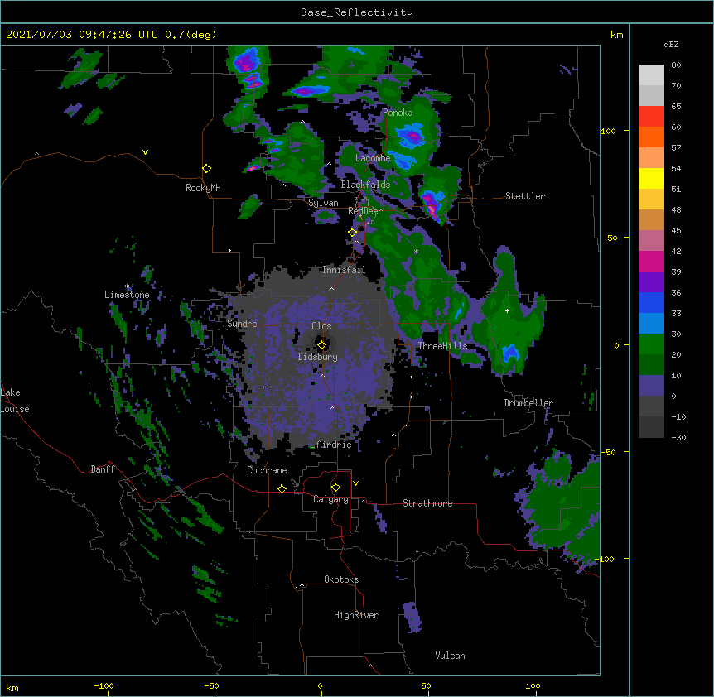Click the yellow diamond marker south of Cochrane
714x697 pixels.
click(282, 488)
